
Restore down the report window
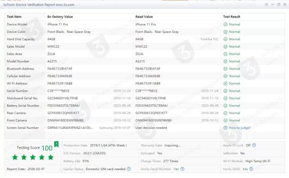click(279, 5)
